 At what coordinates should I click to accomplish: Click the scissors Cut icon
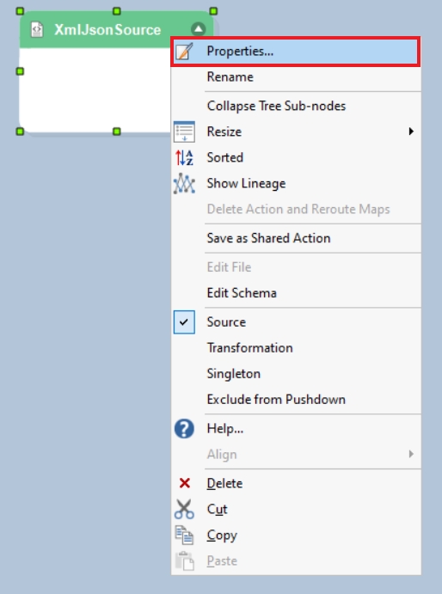click(x=184, y=509)
